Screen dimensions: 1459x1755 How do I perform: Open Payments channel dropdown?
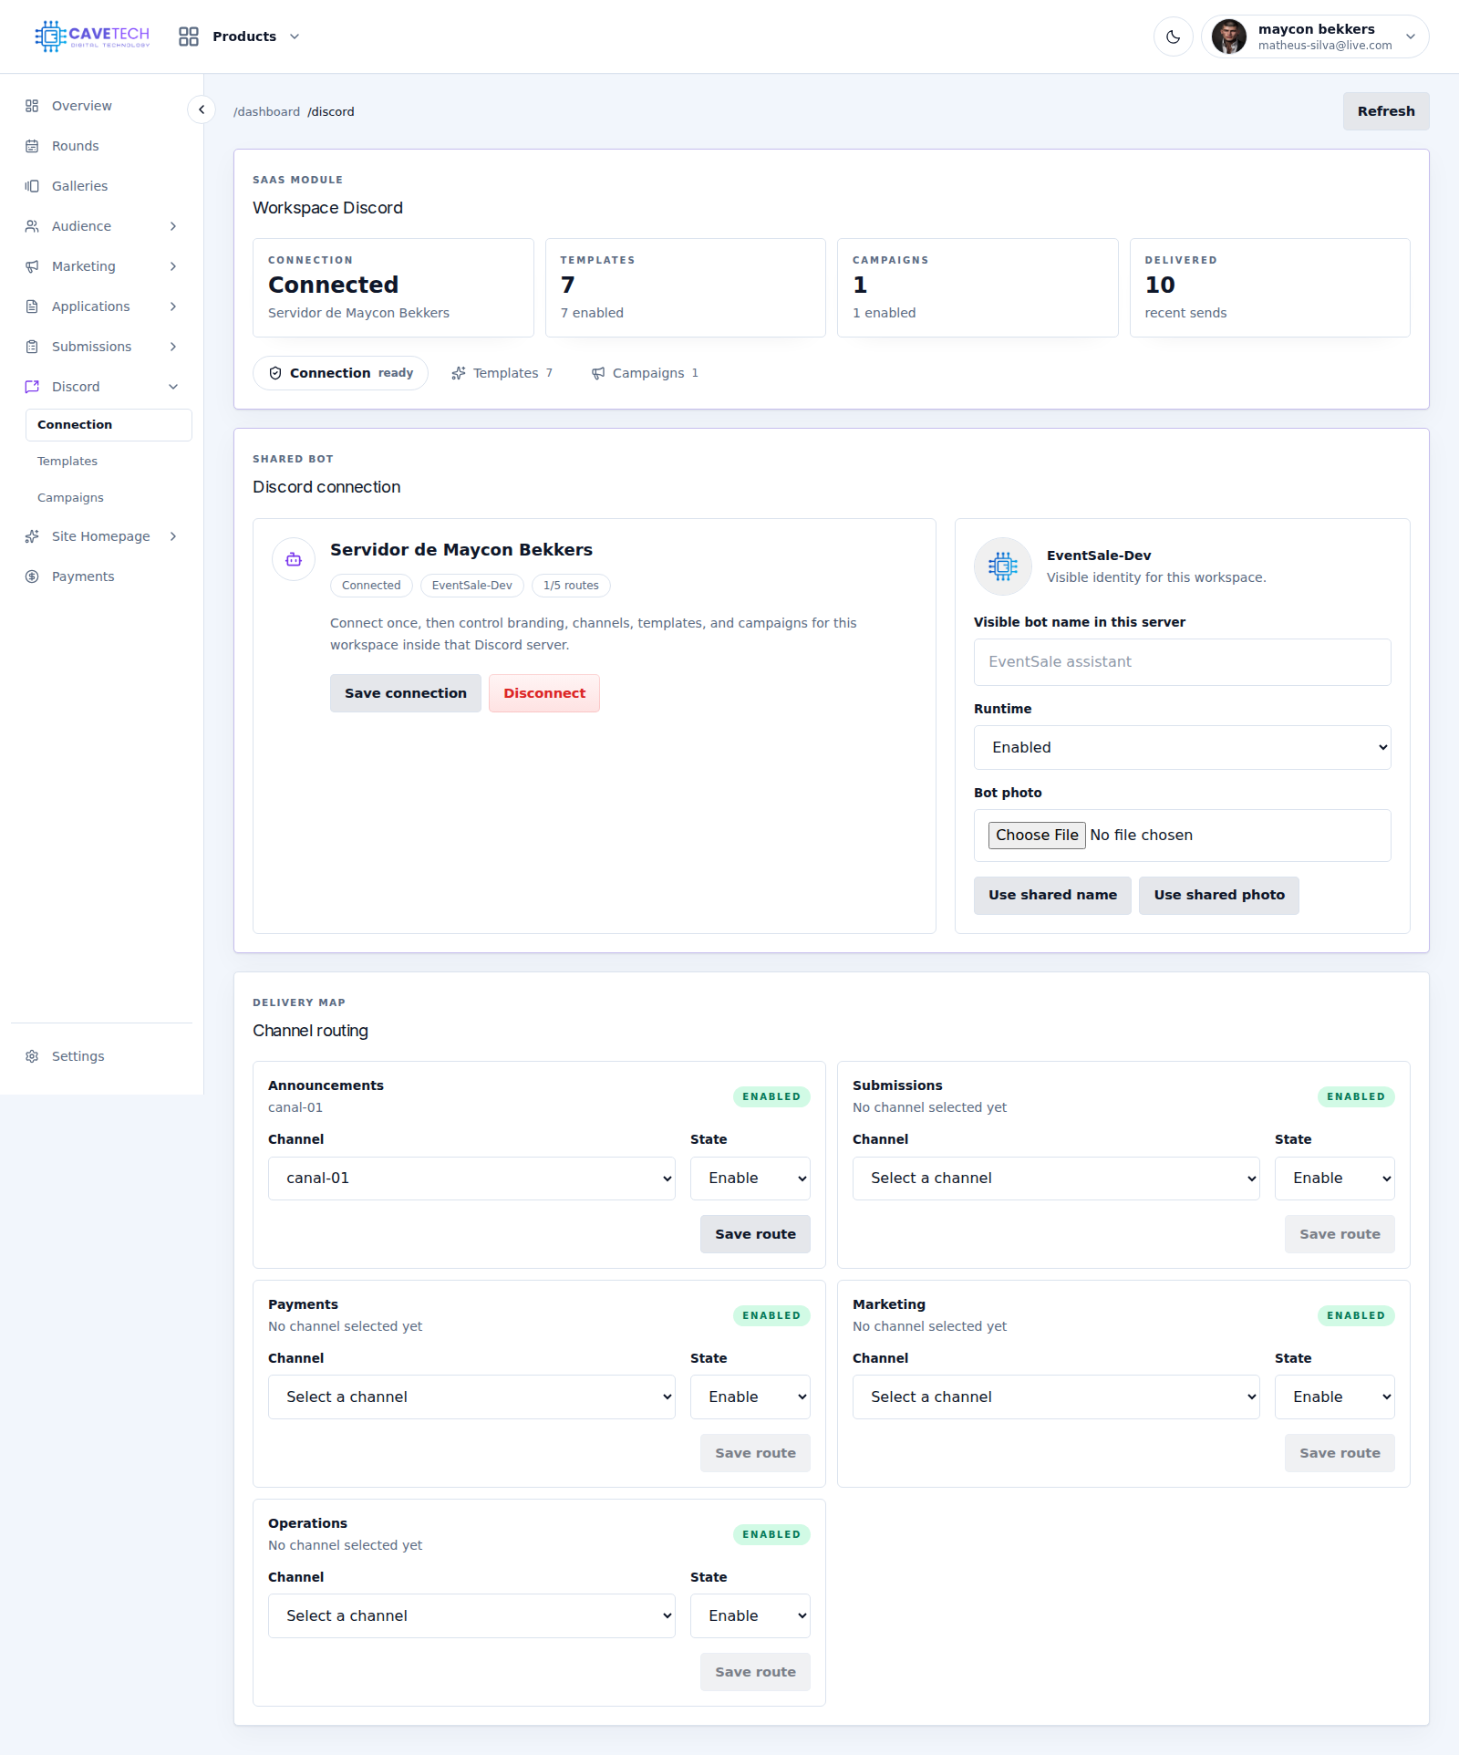coord(471,1397)
